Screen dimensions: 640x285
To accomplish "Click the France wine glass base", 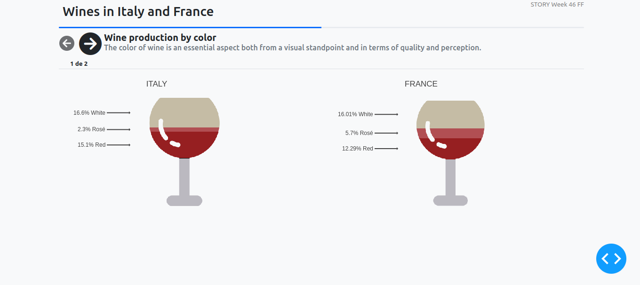I will click(x=450, y=201).
